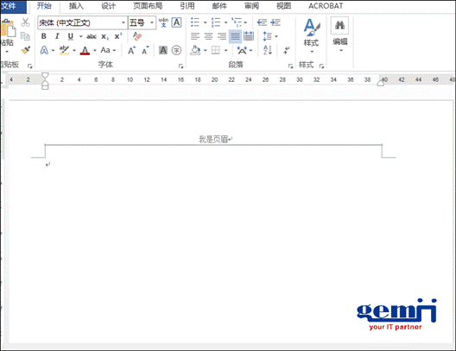456x351 pixels.
Task: Click the numbered list icon
Action: point(216,22)
